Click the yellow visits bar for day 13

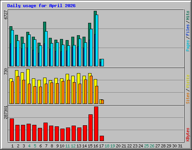click(78, 79)
